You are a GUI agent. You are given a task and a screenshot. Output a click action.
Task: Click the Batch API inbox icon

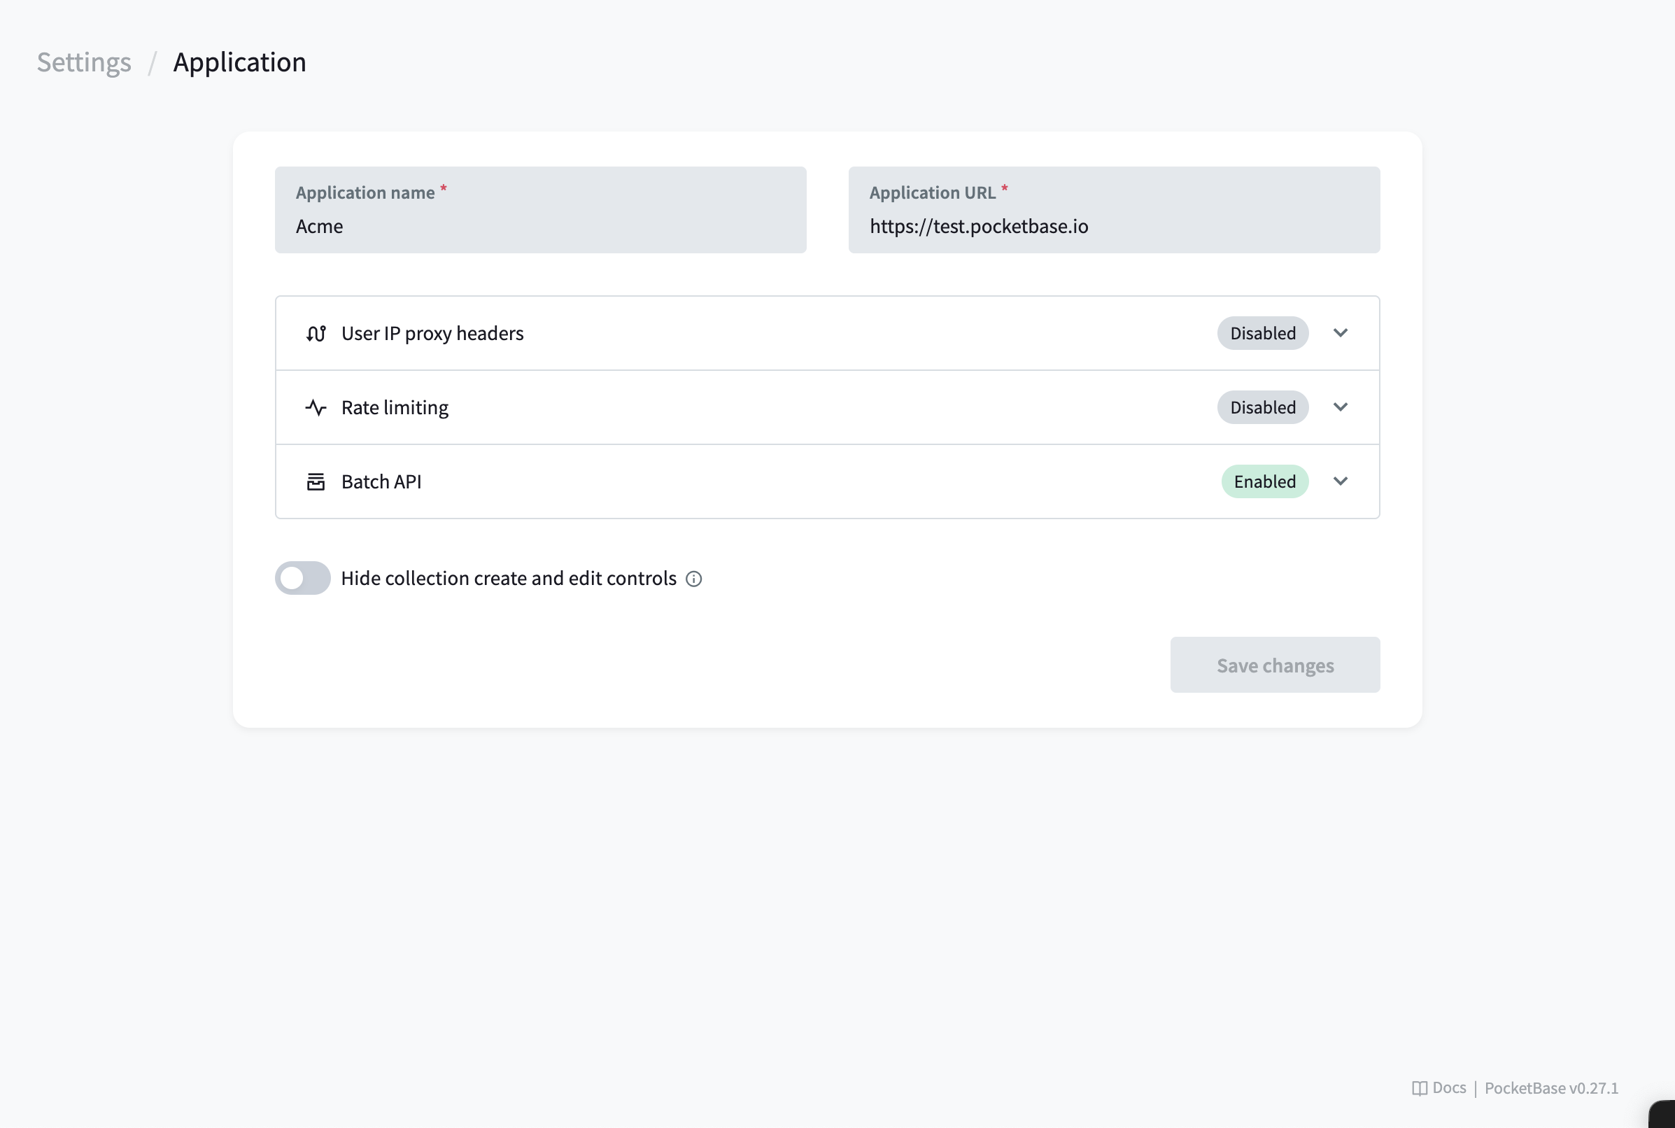click(x=316, y=481)
